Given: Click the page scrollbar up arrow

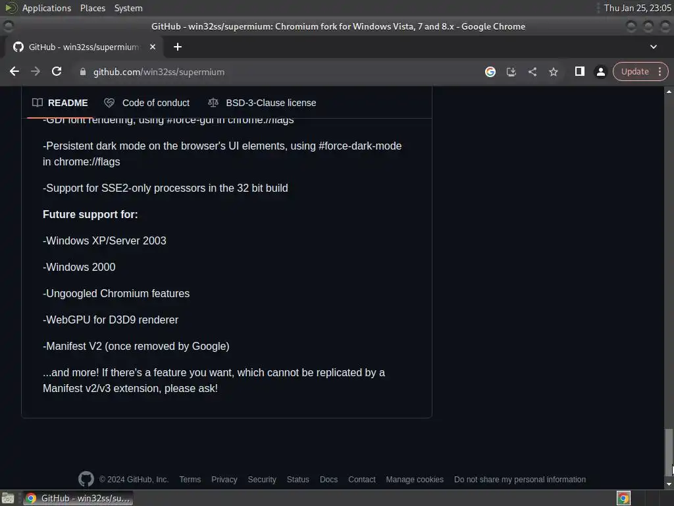Looking at the screenshot, I should (x=669, y=91).
